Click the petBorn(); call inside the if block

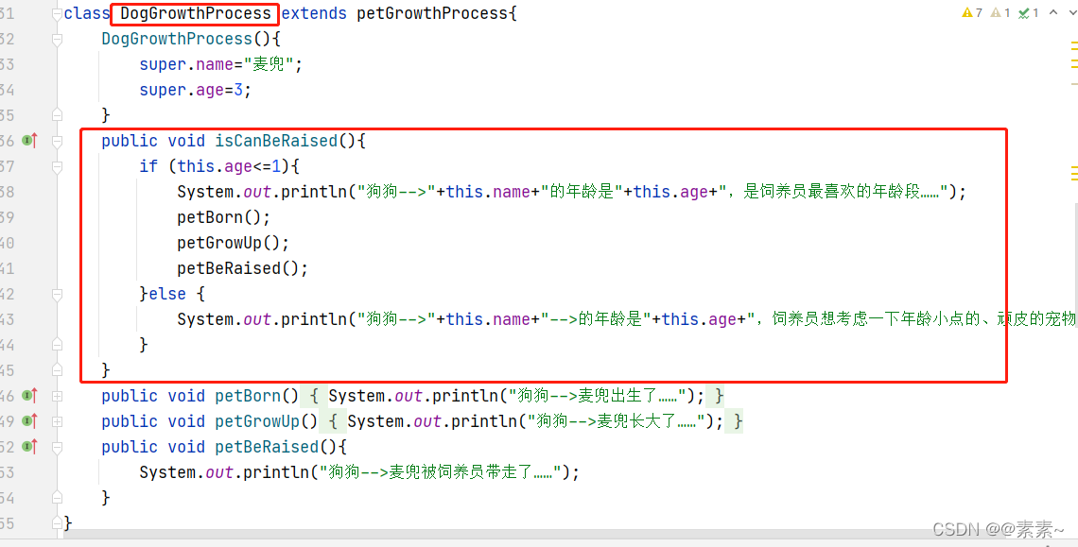click(224, 218)
